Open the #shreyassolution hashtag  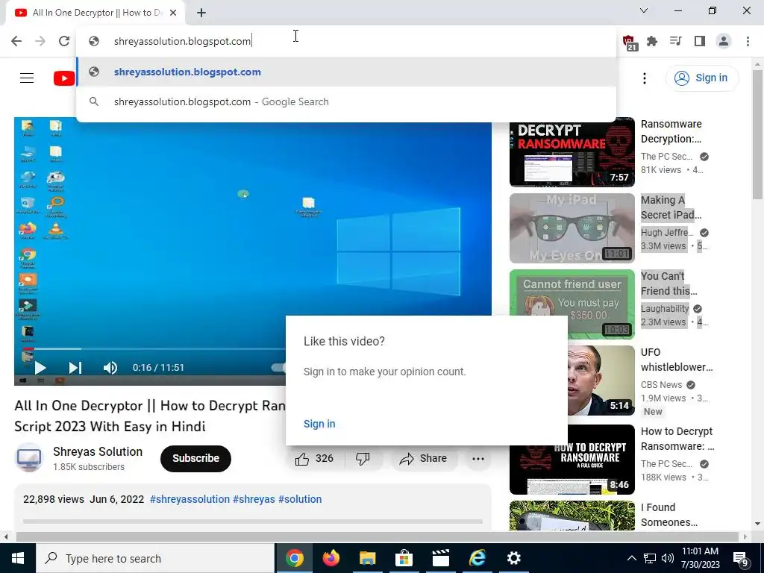click(190, 499)
